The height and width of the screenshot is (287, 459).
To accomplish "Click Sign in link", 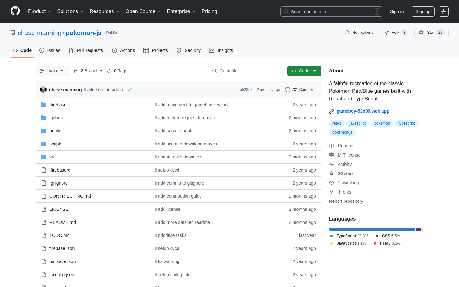I will click(x=397, y=11).
